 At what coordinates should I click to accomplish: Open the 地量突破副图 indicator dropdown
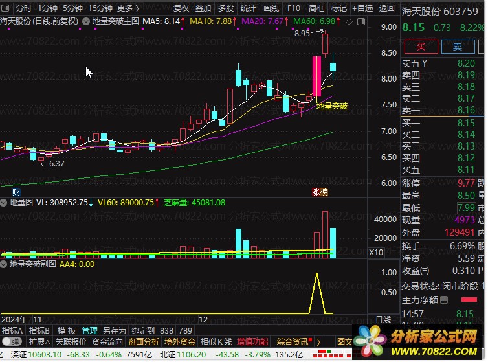point(4,264)
